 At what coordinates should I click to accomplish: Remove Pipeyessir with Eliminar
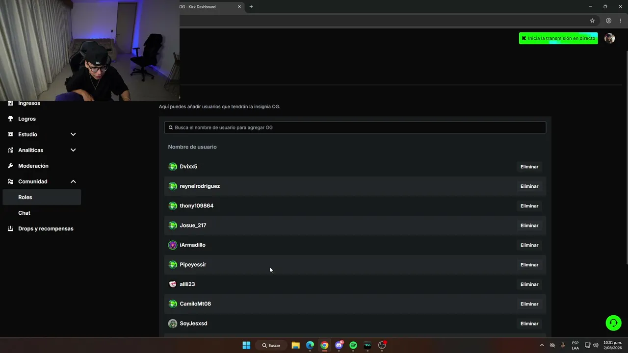pos(529,265)
